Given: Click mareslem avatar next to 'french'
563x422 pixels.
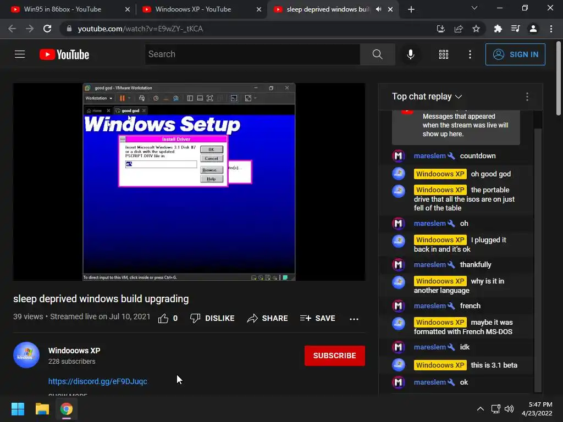Looking at the screenshot, I should click(399, 306).
